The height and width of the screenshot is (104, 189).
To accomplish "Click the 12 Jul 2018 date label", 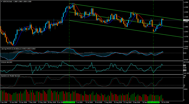I will coord(89,102).
